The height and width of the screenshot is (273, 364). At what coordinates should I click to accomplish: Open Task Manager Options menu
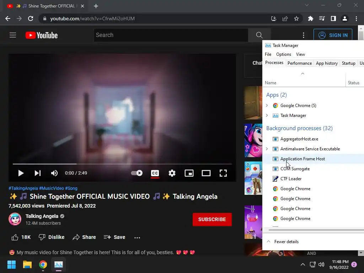pyautogui.click(x=283, y=54)
